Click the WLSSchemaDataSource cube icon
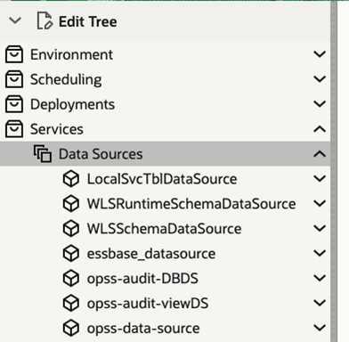Image resolution: width=349 pixels, height=342 pixels. coord(71,229)
